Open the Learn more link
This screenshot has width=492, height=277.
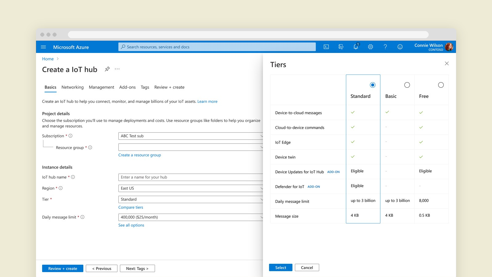click(207, 101)
